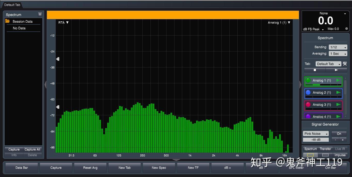Viewport: 352px width, 177px height.
Task: Click the -48 dB level field
Action: (316, 140)
